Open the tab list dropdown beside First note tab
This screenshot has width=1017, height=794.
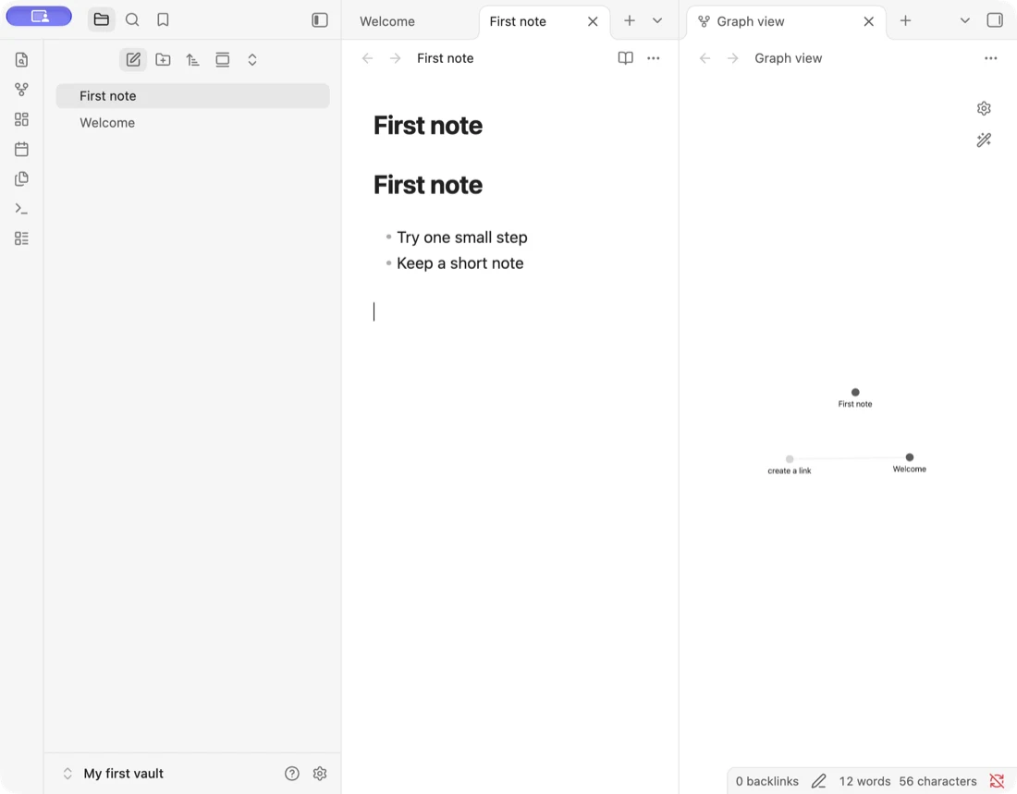657,20
